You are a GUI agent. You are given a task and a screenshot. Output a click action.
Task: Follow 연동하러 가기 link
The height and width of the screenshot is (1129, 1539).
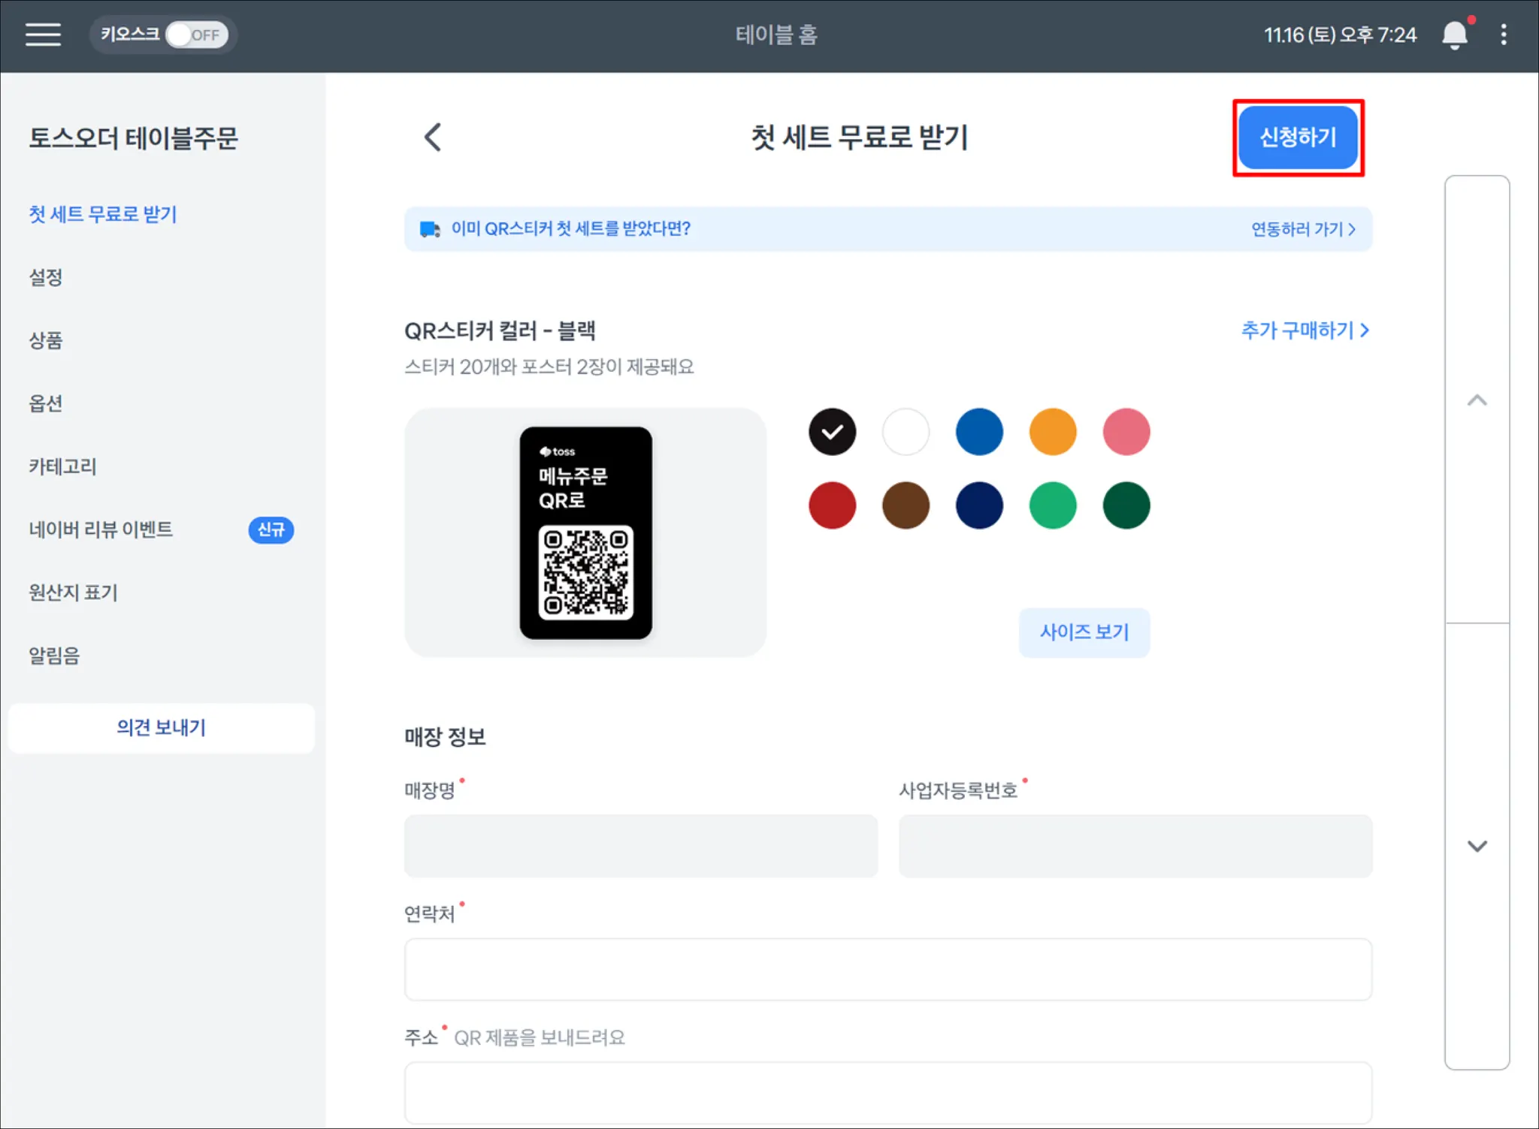coord(1303,229)
